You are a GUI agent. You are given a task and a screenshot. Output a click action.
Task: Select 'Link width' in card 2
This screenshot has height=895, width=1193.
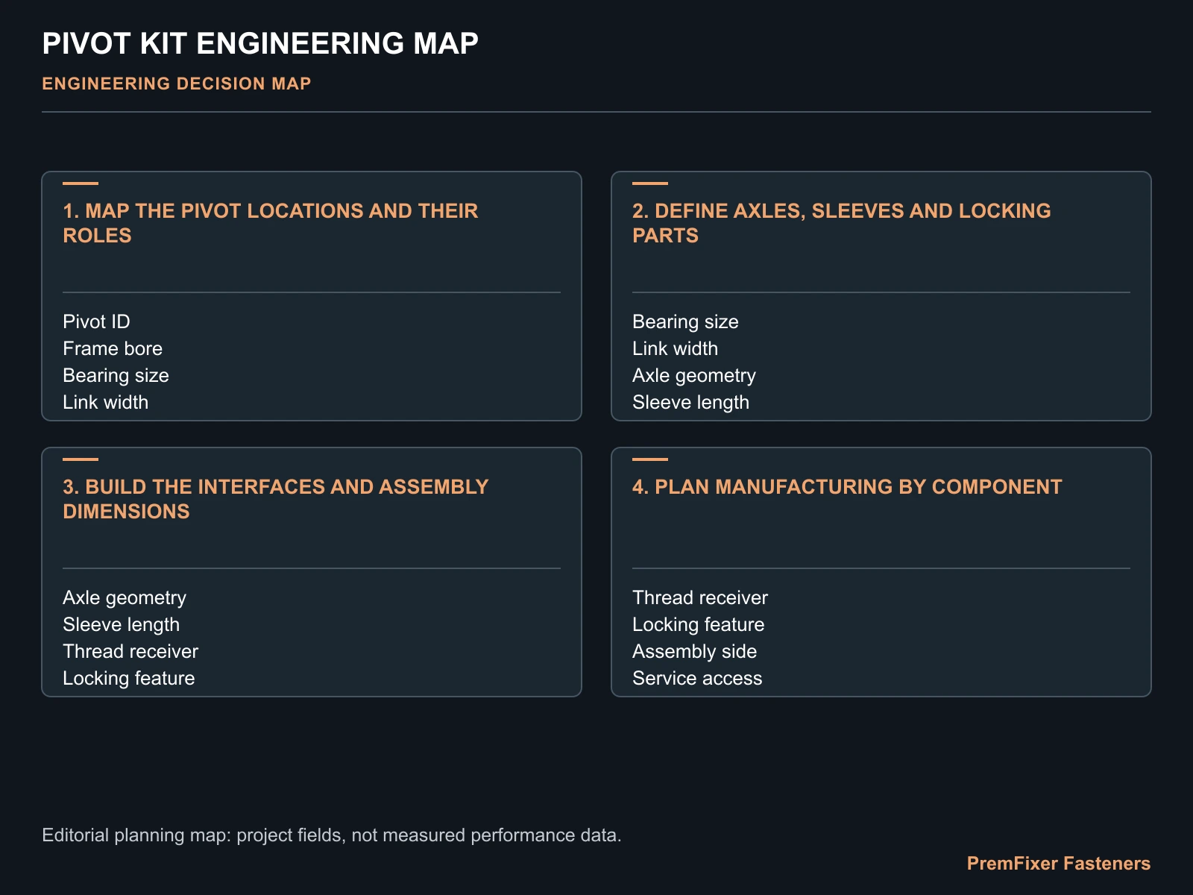point(675,348)
